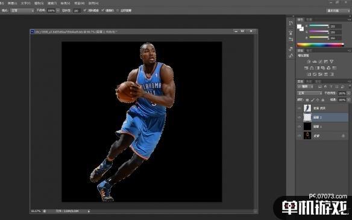The height and width of the screenshot is (220, 352).
Task: Toggle the 连续的 contiguous checkbox
Action: [103, 10]
